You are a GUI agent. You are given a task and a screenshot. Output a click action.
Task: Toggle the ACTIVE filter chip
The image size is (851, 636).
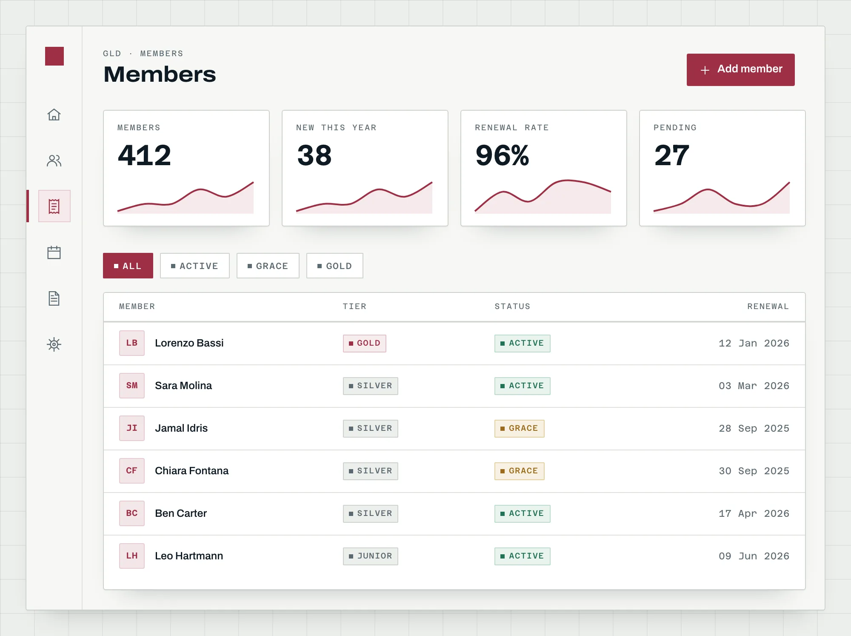click(x=195, y=266)
